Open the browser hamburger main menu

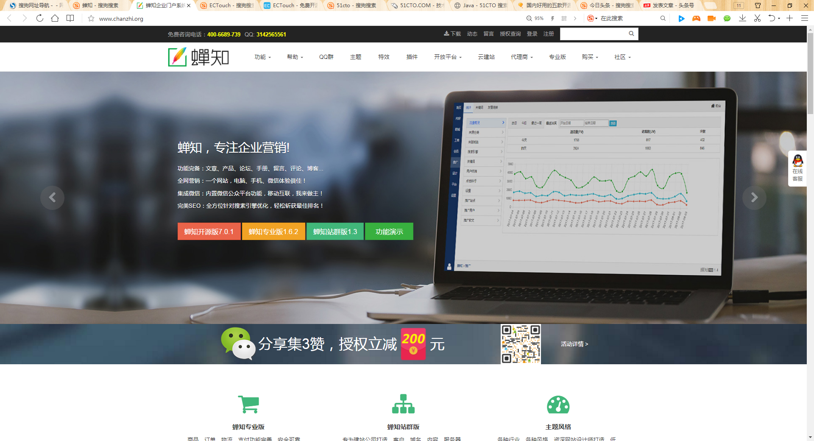coord(804,18)
